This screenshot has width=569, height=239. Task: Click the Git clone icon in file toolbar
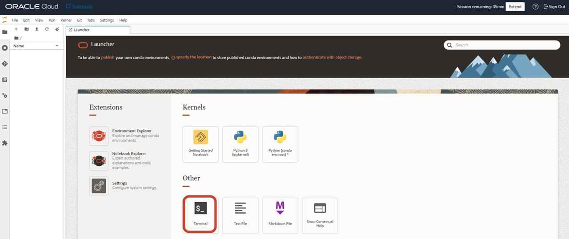(57, 29)
